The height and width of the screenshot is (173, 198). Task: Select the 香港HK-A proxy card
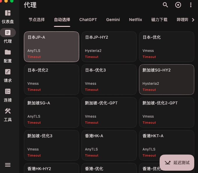point(109,145)
